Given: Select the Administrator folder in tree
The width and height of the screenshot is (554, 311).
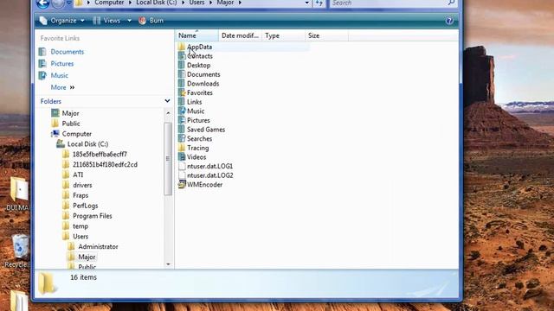Looking at the screenshot, I should [98, 246].
